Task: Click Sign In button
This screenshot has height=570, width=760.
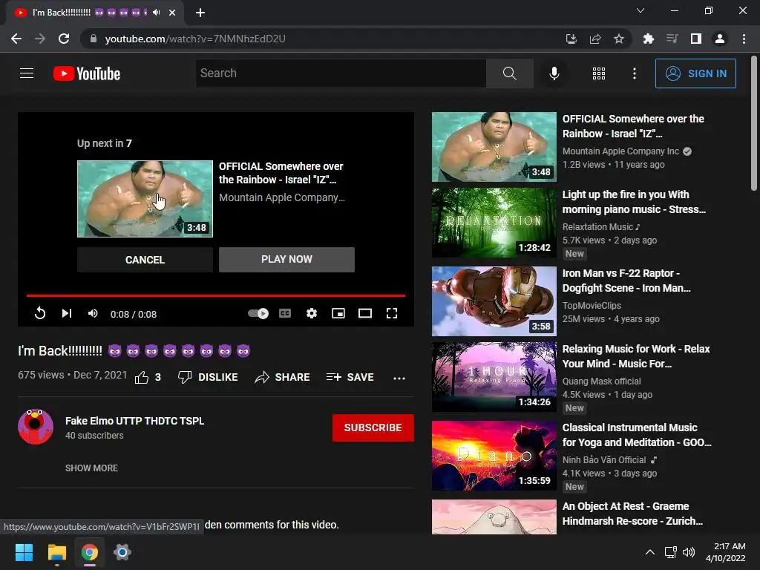Action: pyautogui.click(x=695, y=73)
